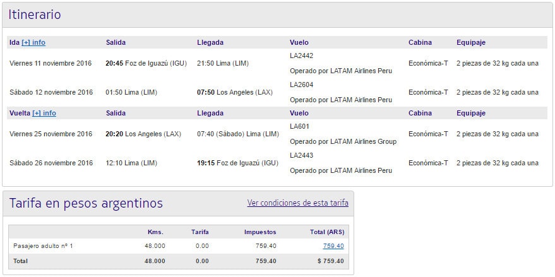Viewport: 555px width, 277px height.
Task: Open the [+] info link for Ida
Action: (33, 42)
